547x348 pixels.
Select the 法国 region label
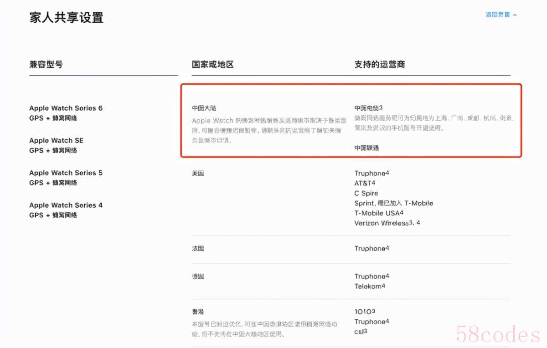[x=198, y=248]
